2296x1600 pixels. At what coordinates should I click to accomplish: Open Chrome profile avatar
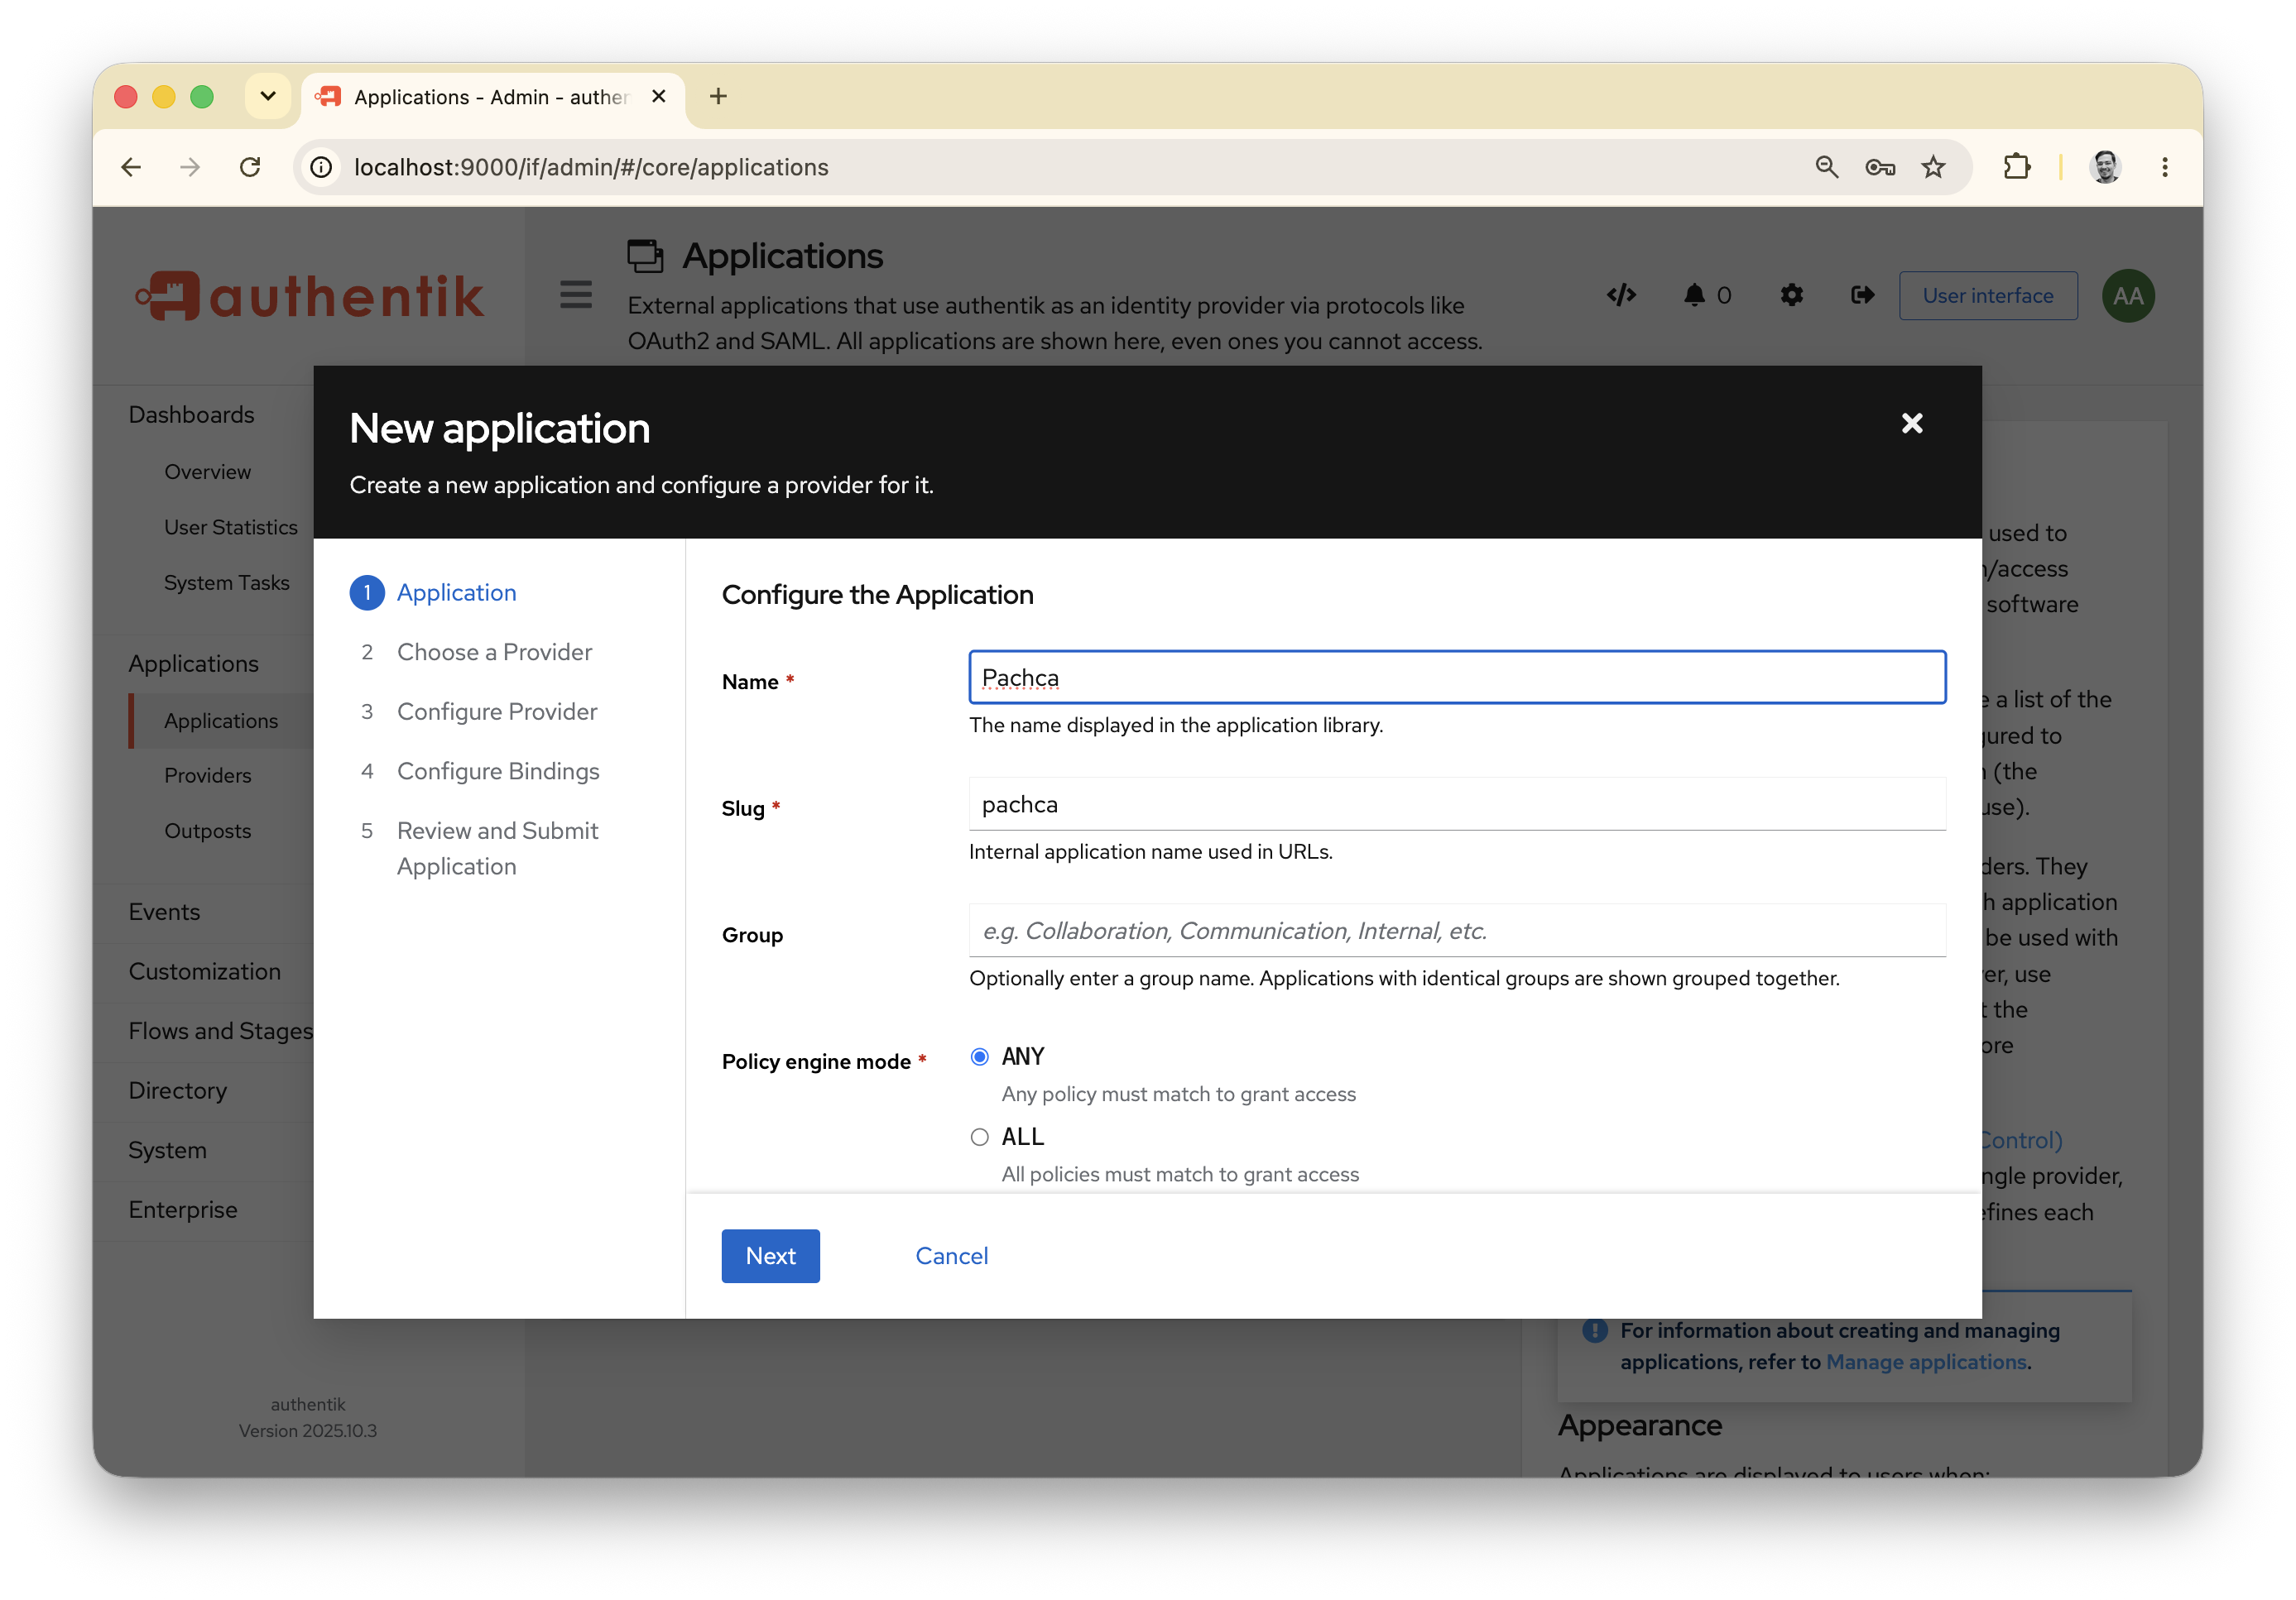point(2106,167)
